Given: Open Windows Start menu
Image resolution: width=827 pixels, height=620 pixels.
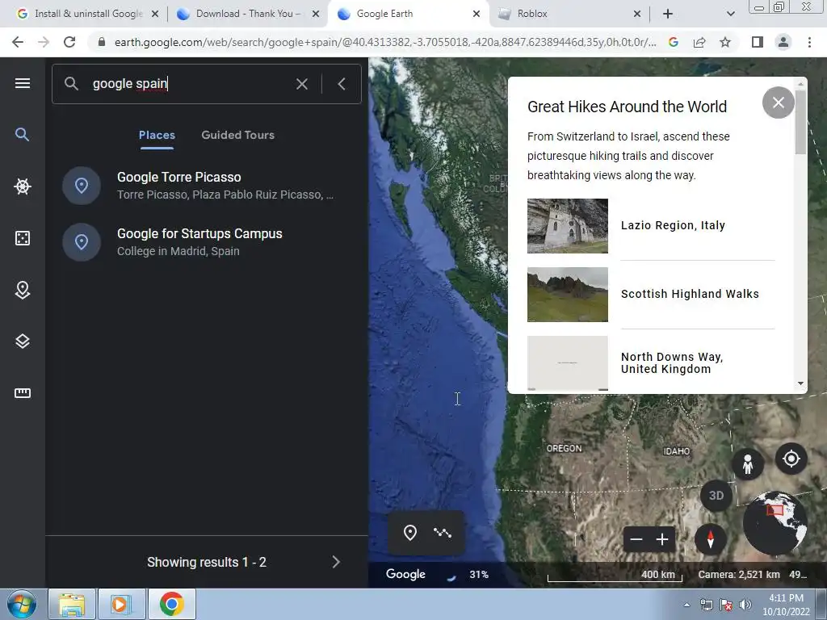Looking at the screenshot, I should [x=22, y=604].
